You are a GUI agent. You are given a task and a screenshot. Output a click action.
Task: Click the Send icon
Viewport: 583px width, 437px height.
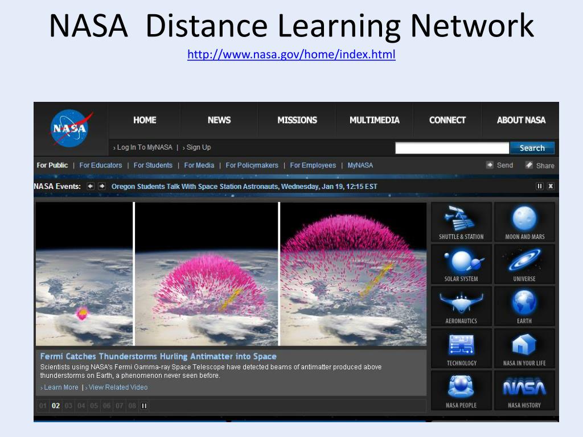click(x=490, y=165)
